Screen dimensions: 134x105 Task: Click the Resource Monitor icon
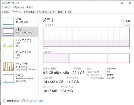[x=23, y=101]
